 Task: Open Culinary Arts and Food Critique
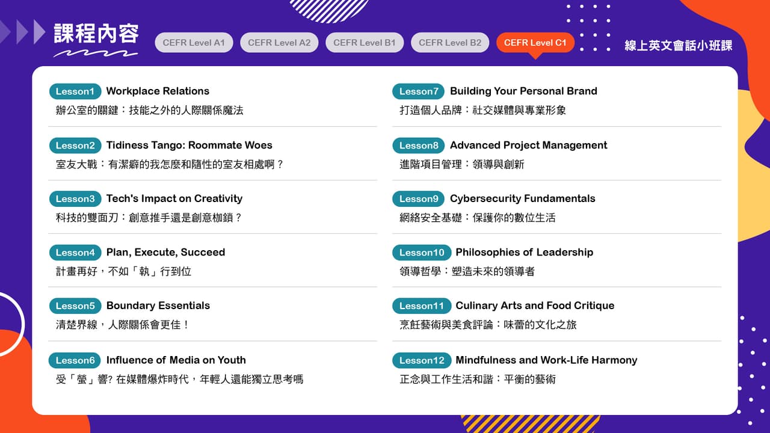535,306
